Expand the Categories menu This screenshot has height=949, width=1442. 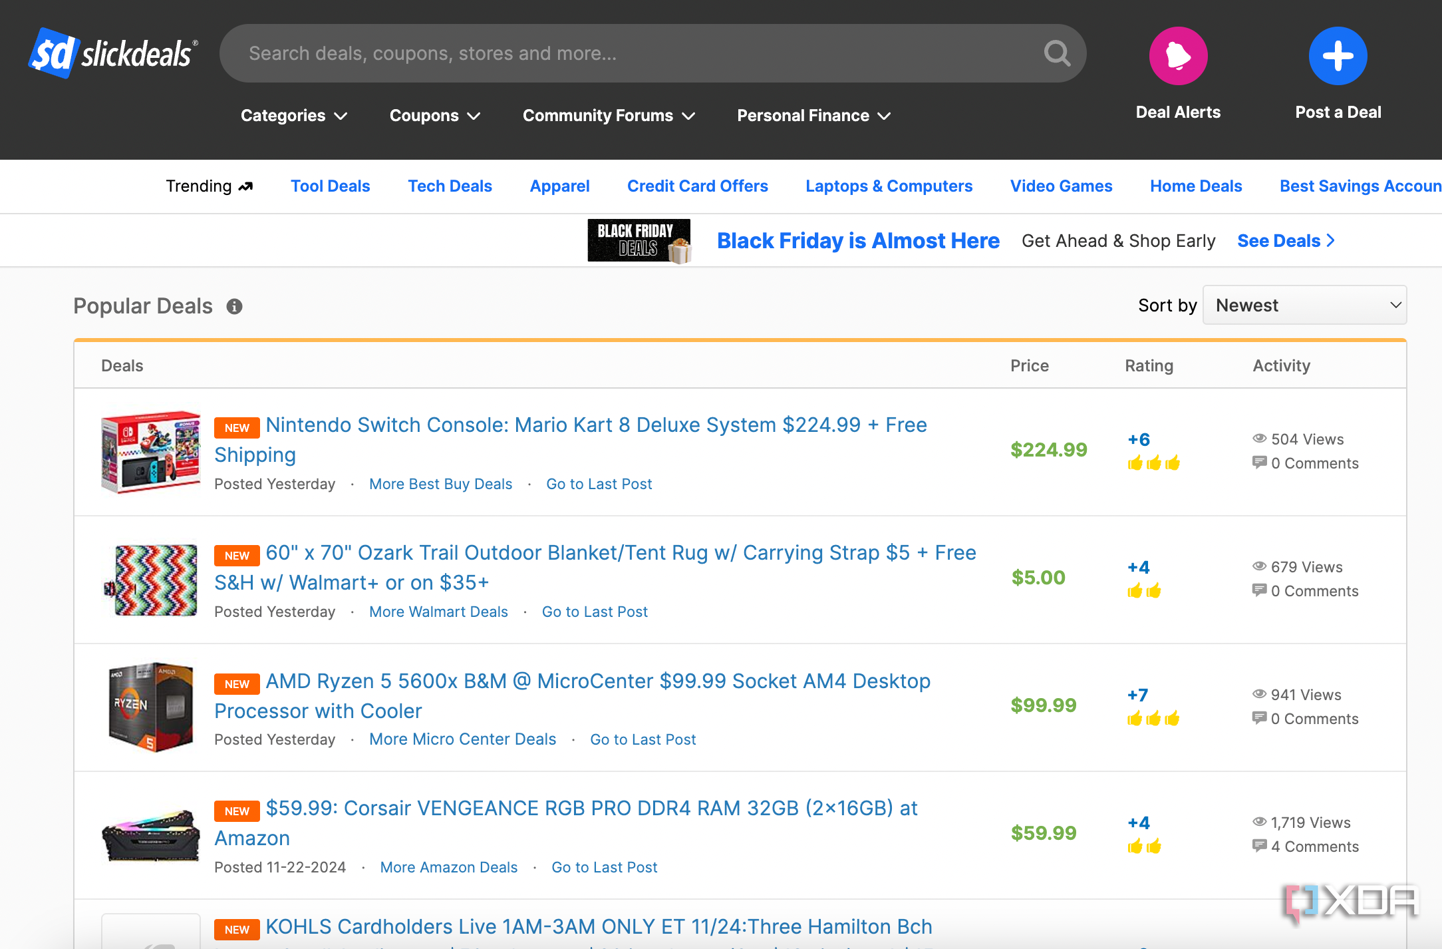(293, 115)
